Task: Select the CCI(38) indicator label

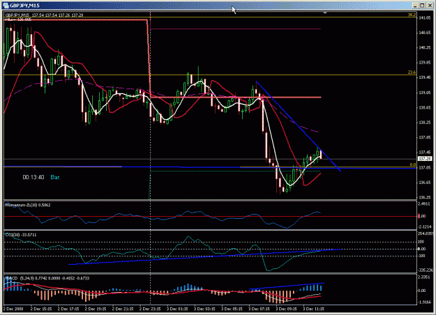Action: [21, 235]
